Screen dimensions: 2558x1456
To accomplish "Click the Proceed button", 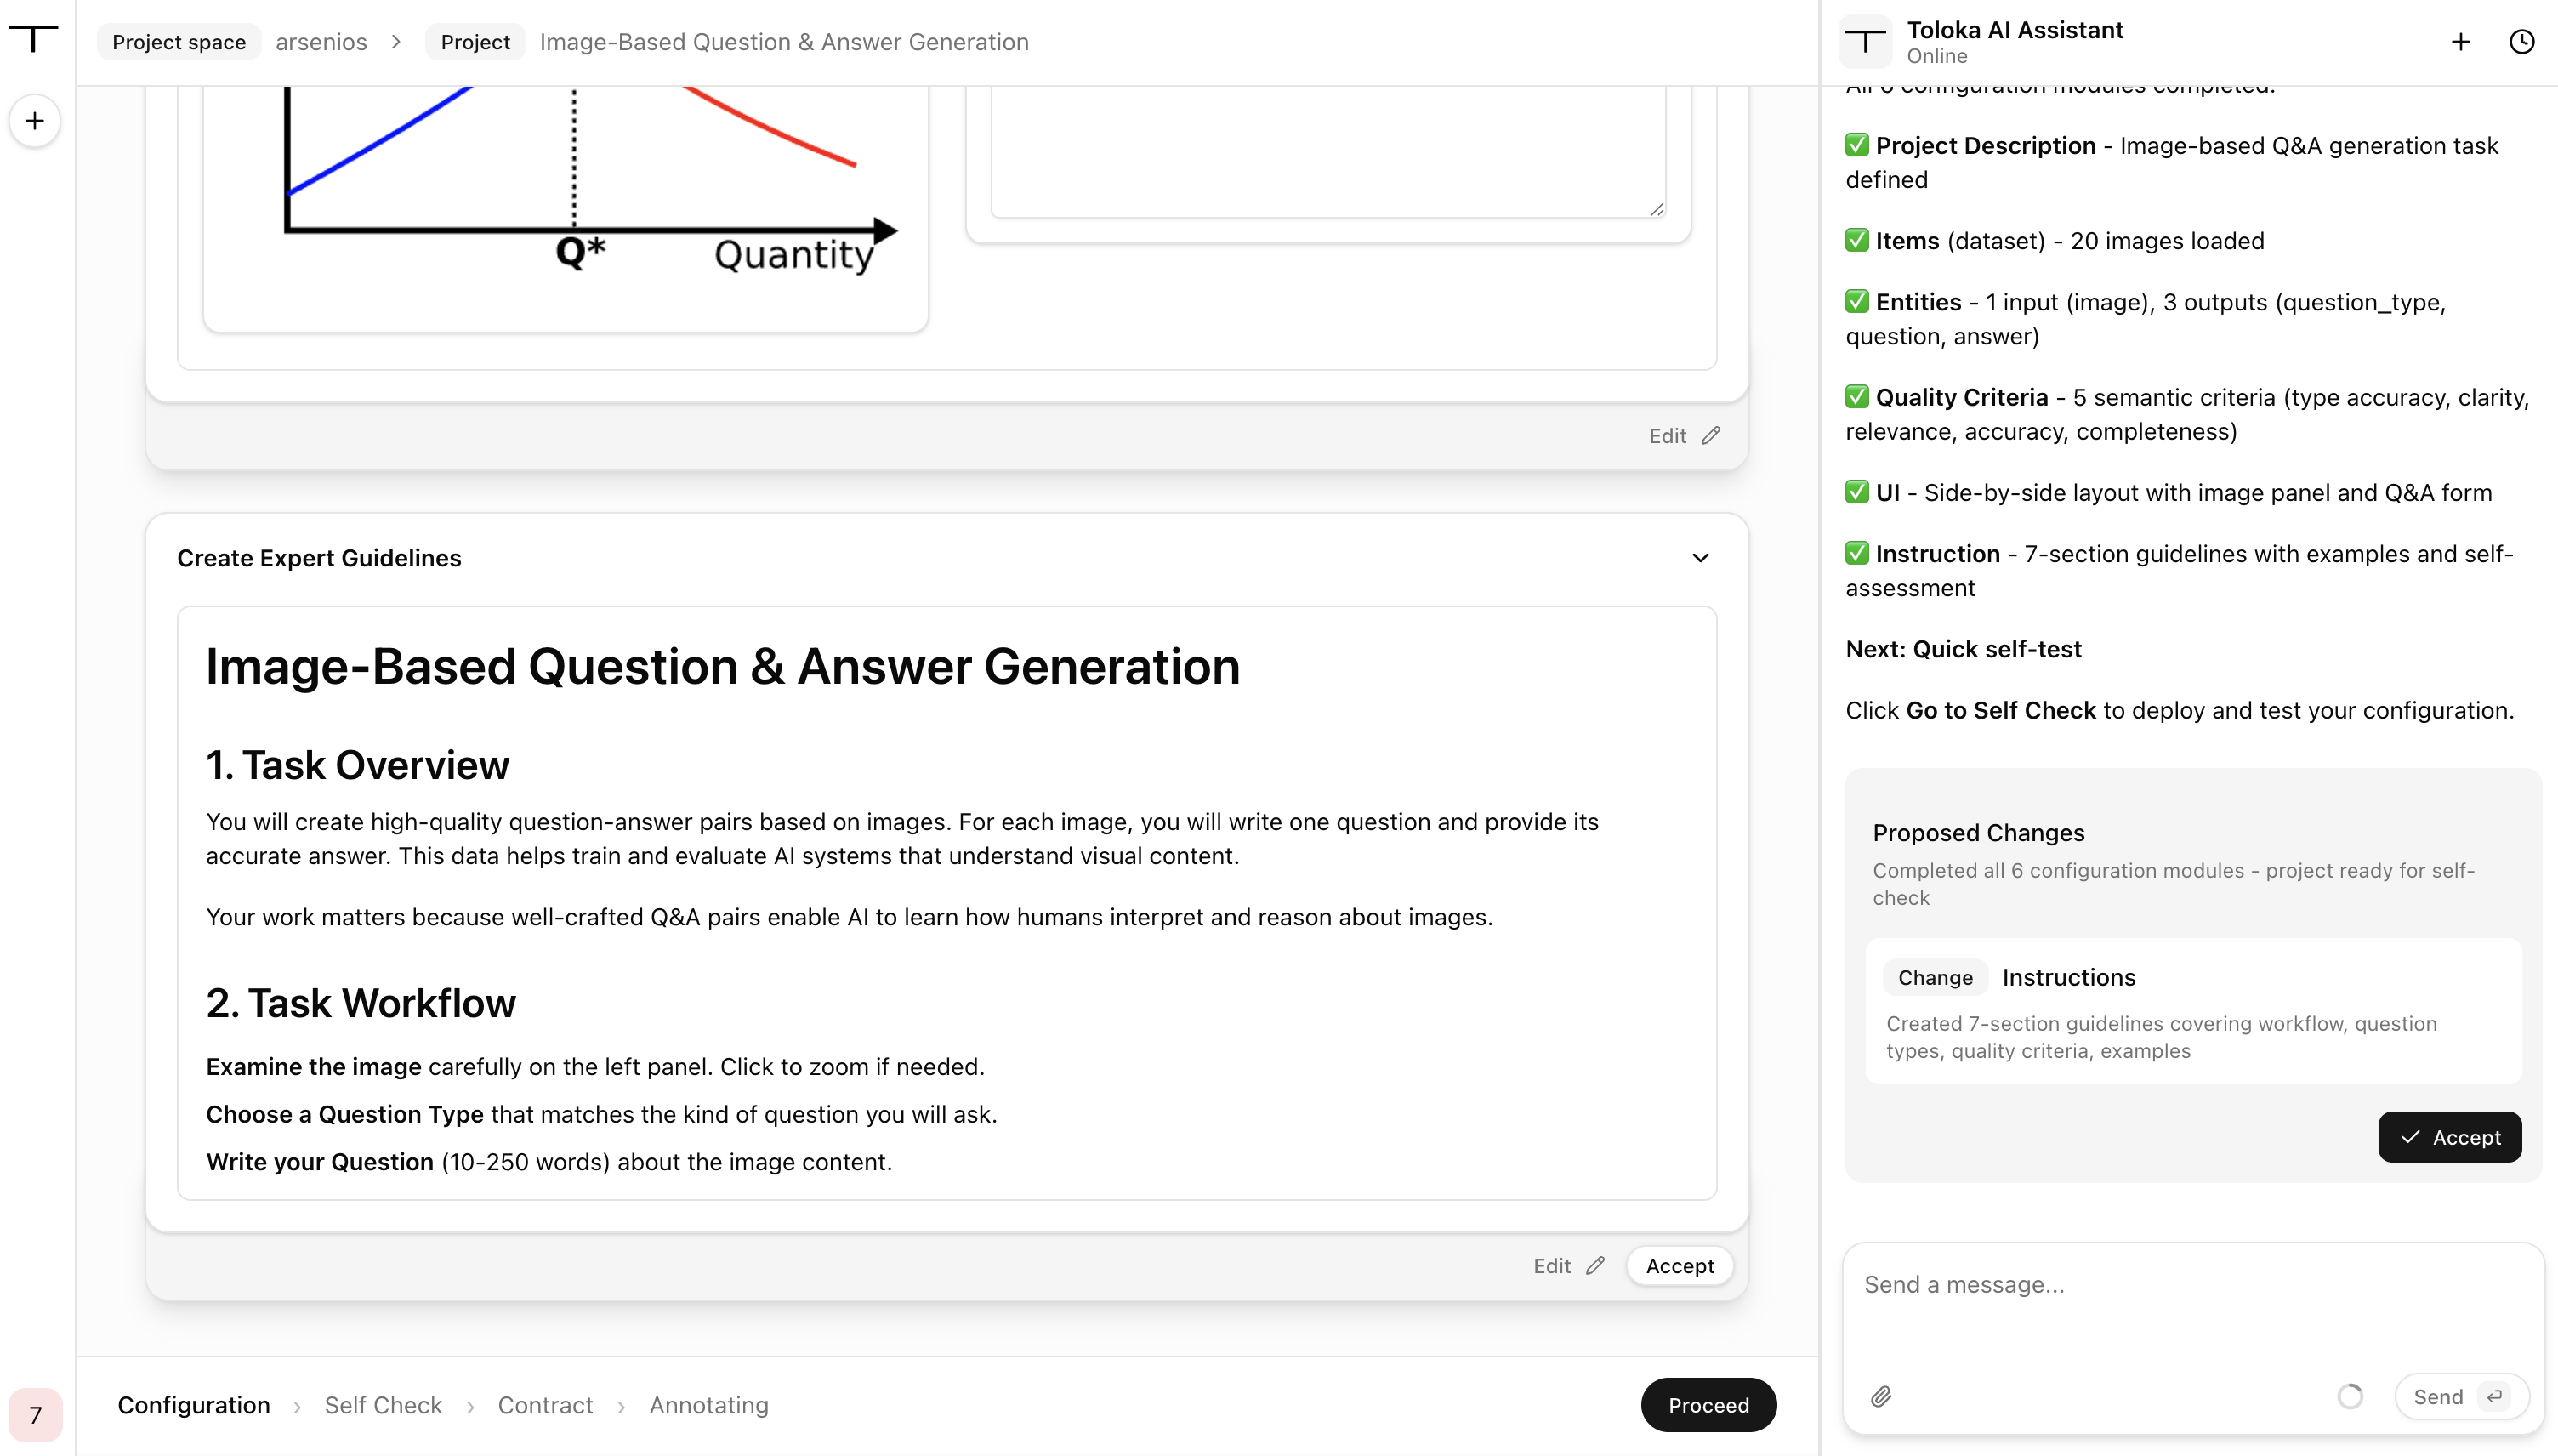I will click(1708, 1405).
